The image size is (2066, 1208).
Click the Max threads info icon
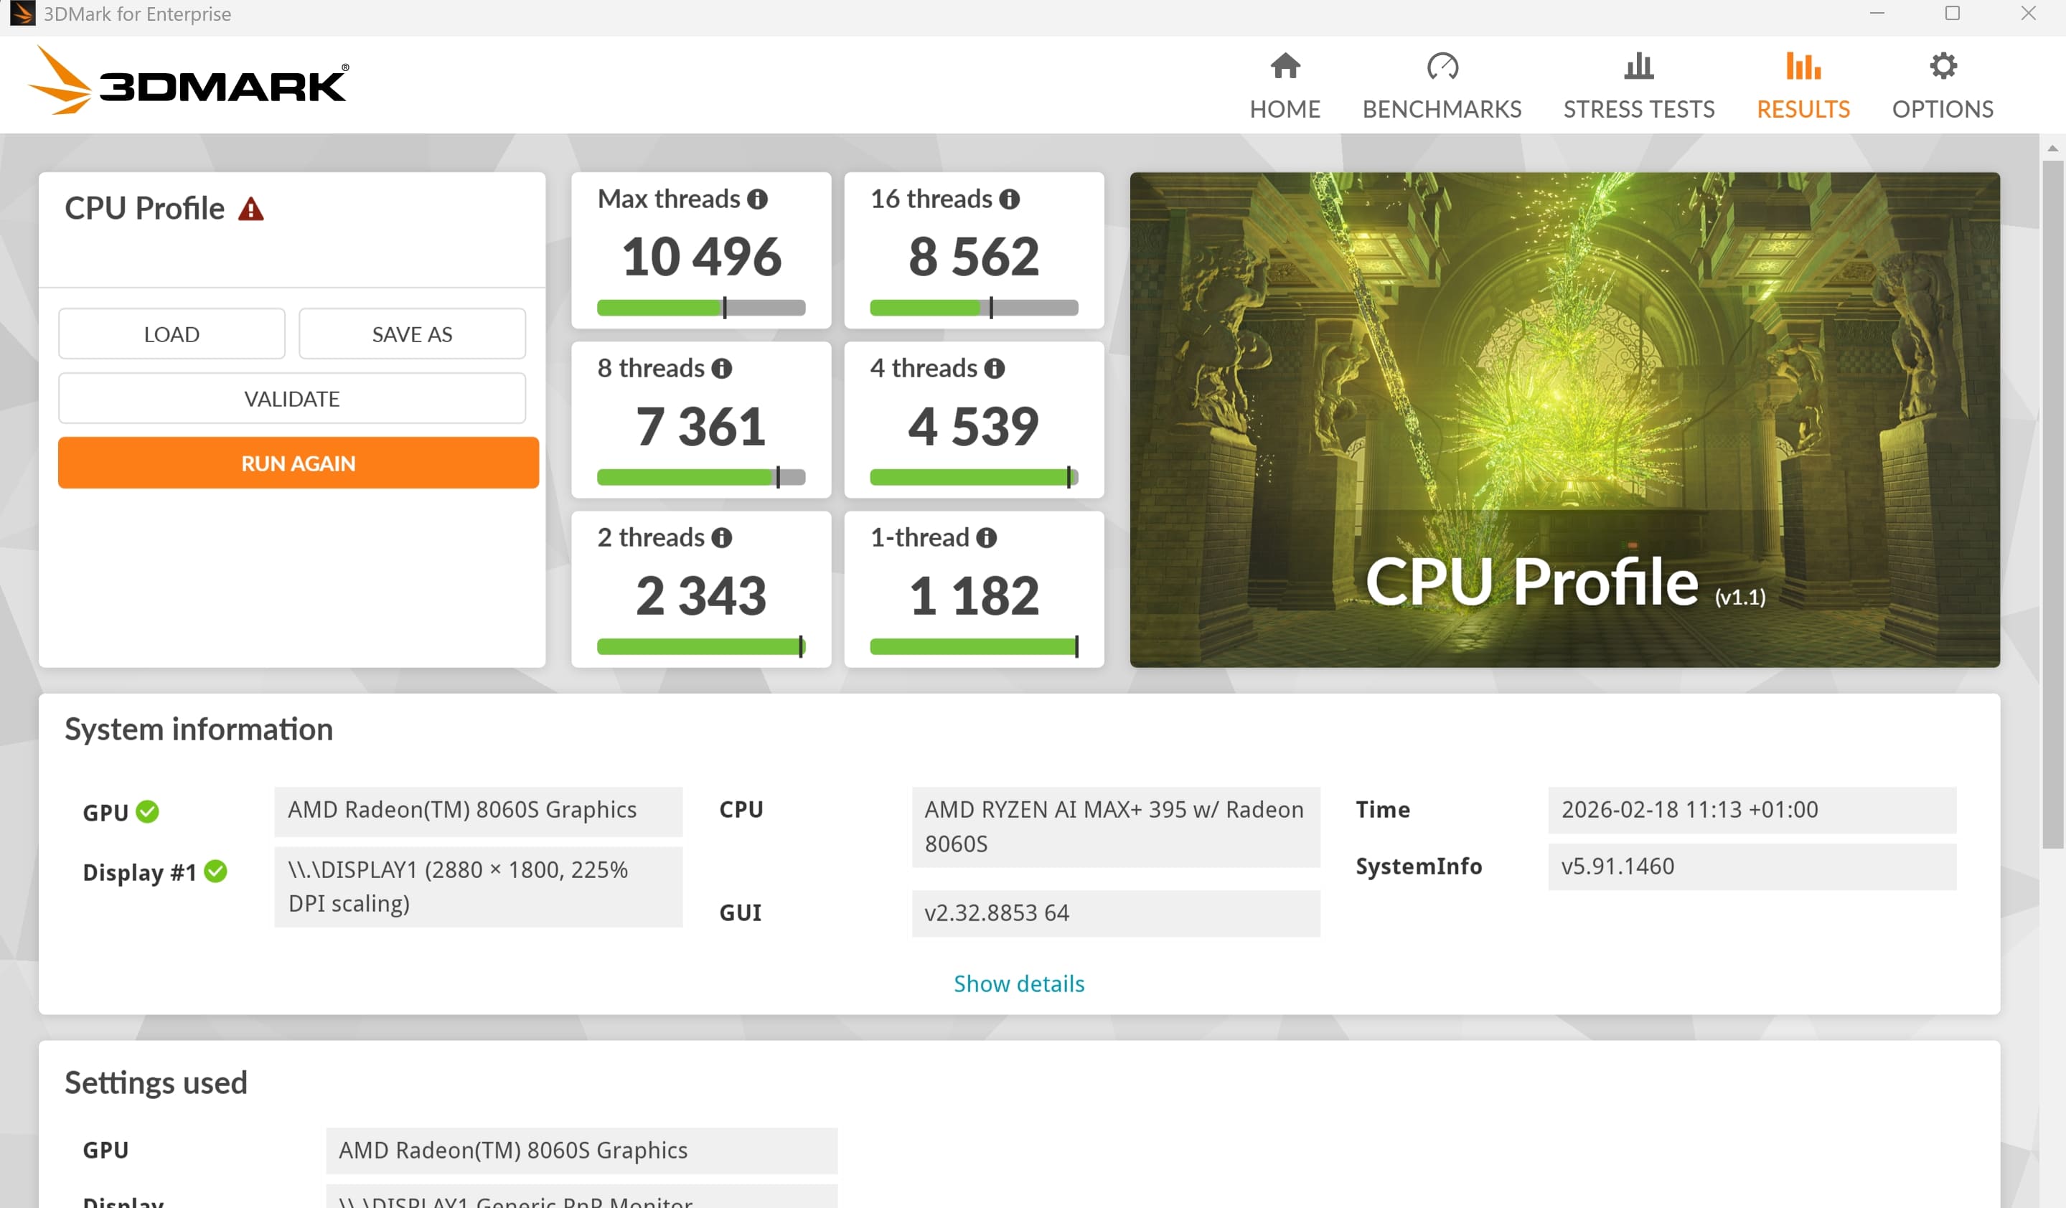tap(758, 199)
